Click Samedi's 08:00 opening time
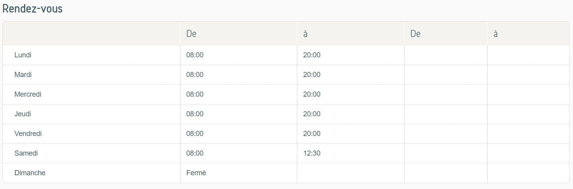Image resolution: width=573 pixels, height=189 pixels. (x=195, y=153)
